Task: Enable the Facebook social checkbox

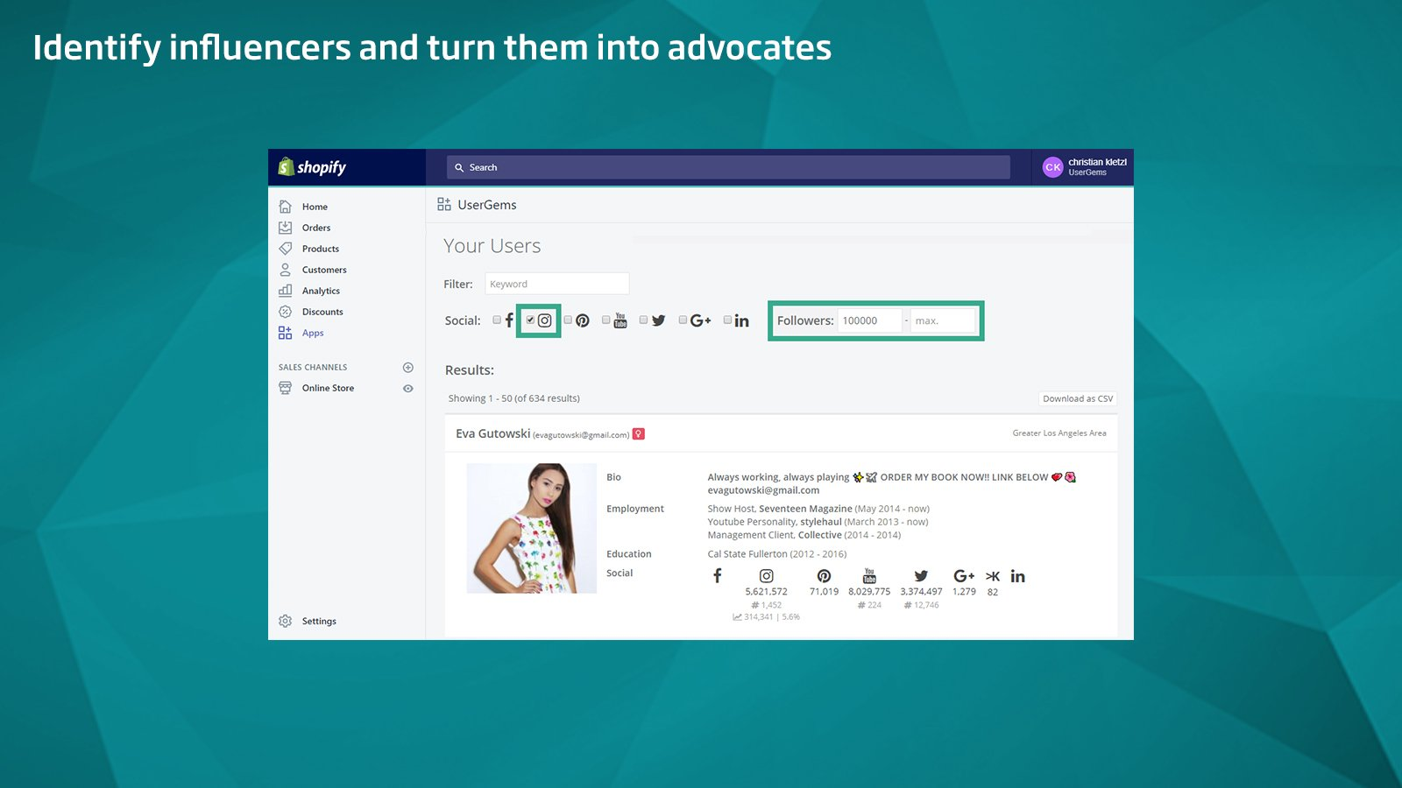Action: (x=497, y=320)
